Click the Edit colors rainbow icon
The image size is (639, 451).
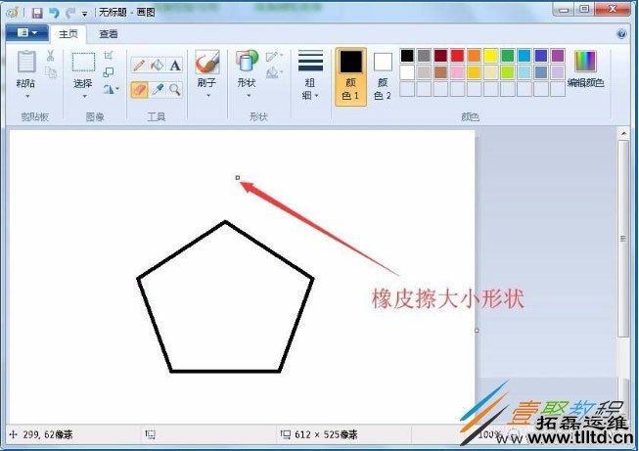tap(585, 61)
